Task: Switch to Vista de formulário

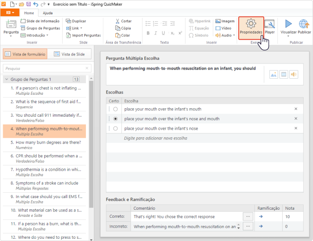Action: pyautogui.click(x=25, y=54)
